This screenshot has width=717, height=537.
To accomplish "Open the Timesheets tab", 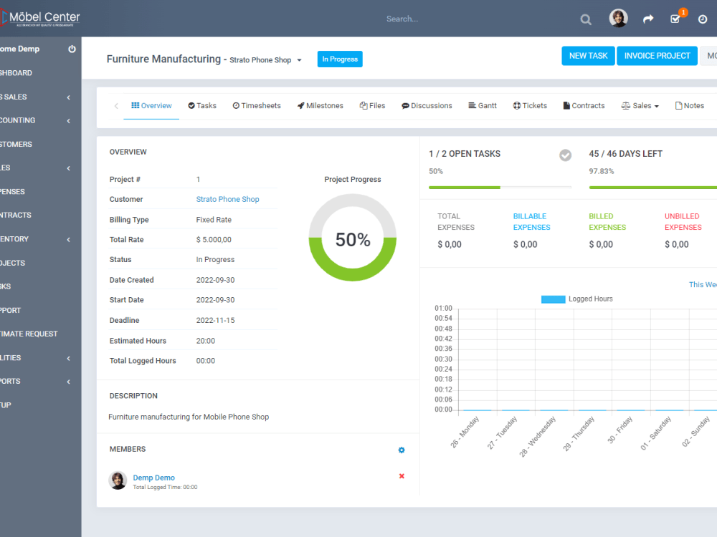I will pyautogui.click(x=257, y=105).
